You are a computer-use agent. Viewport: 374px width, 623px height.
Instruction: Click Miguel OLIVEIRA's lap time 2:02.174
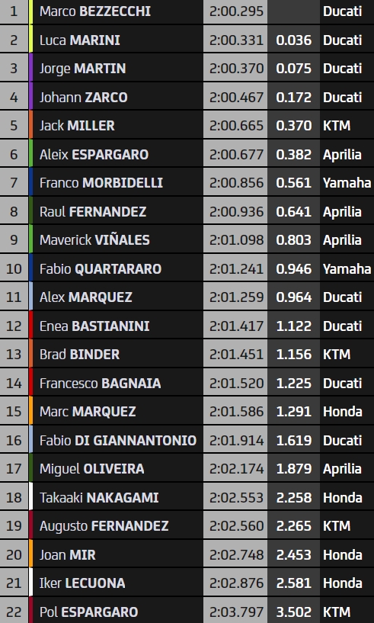[x=236, y=469]
